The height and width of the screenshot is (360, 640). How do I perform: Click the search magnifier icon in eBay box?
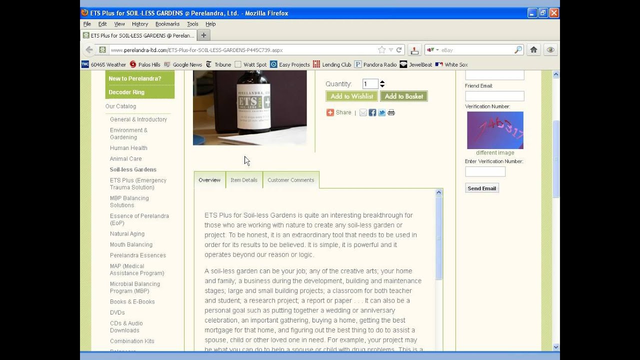coord(518,50)
